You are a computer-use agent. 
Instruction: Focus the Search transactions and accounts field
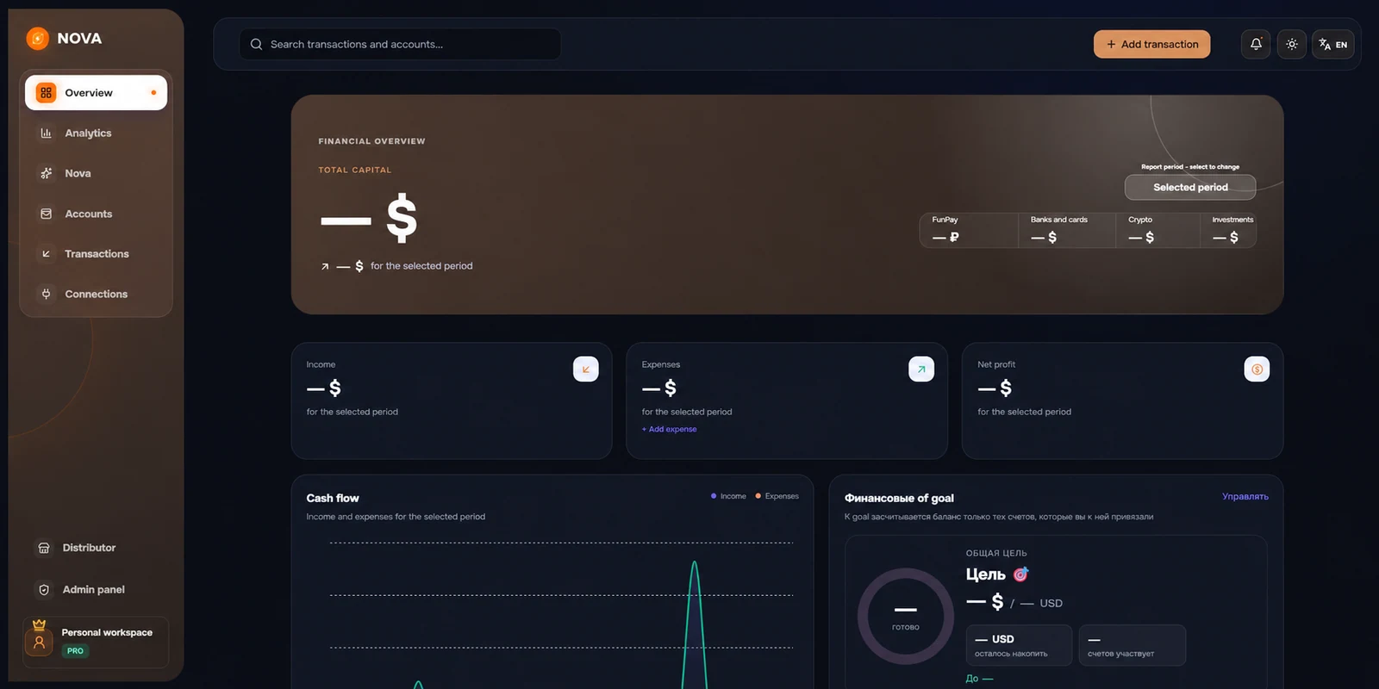400,44
